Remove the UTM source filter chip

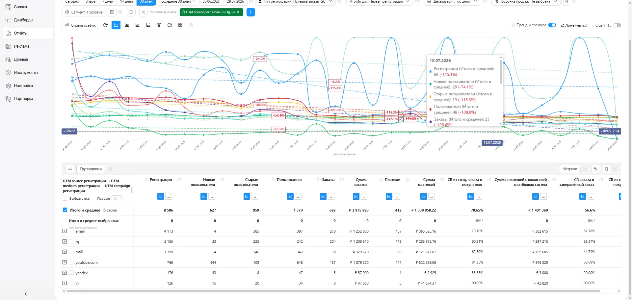click(x=238, y=12)
